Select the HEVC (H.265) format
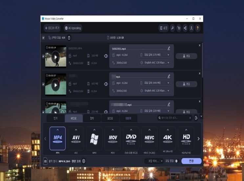 pyautogui.click(x=149, y=139)
